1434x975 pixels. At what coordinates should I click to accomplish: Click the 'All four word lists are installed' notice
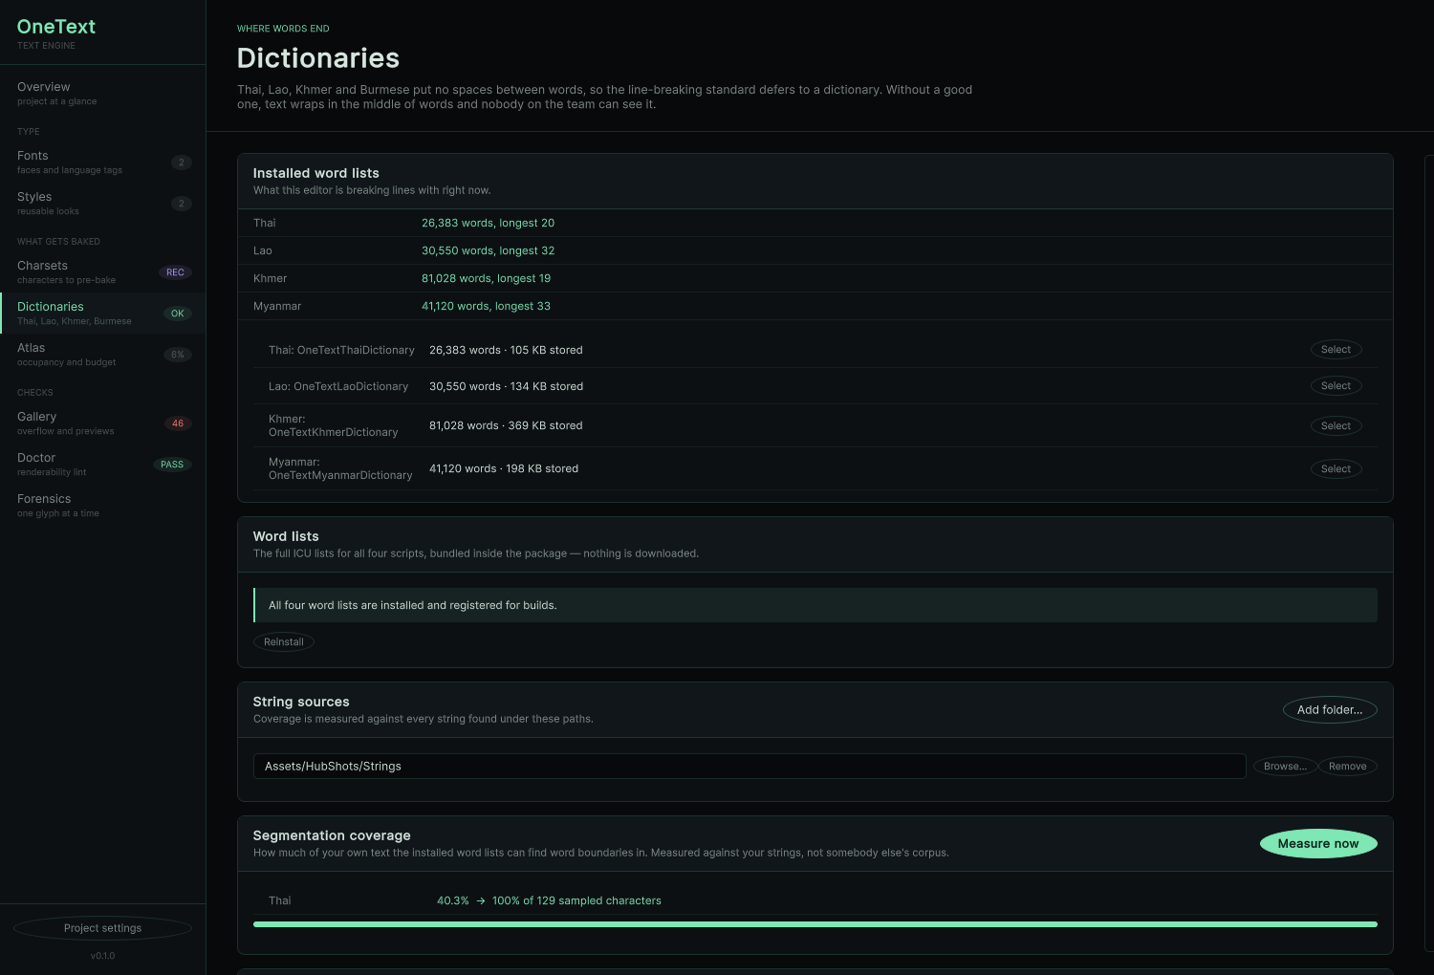815,605
